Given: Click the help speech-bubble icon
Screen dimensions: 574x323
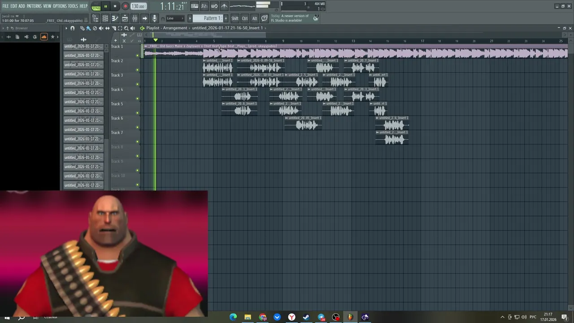Looking at the screenshot, I should 265,18.
